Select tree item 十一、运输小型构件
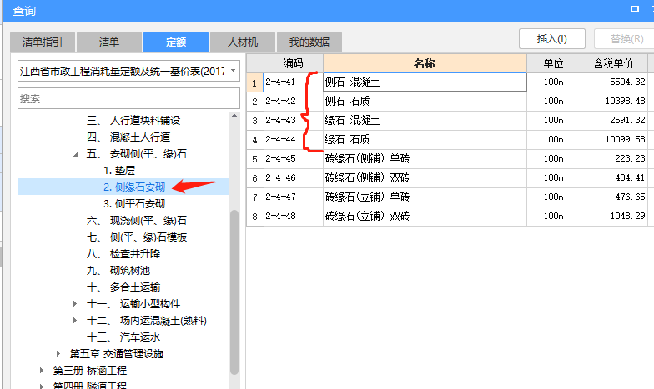 coord(133,303)
